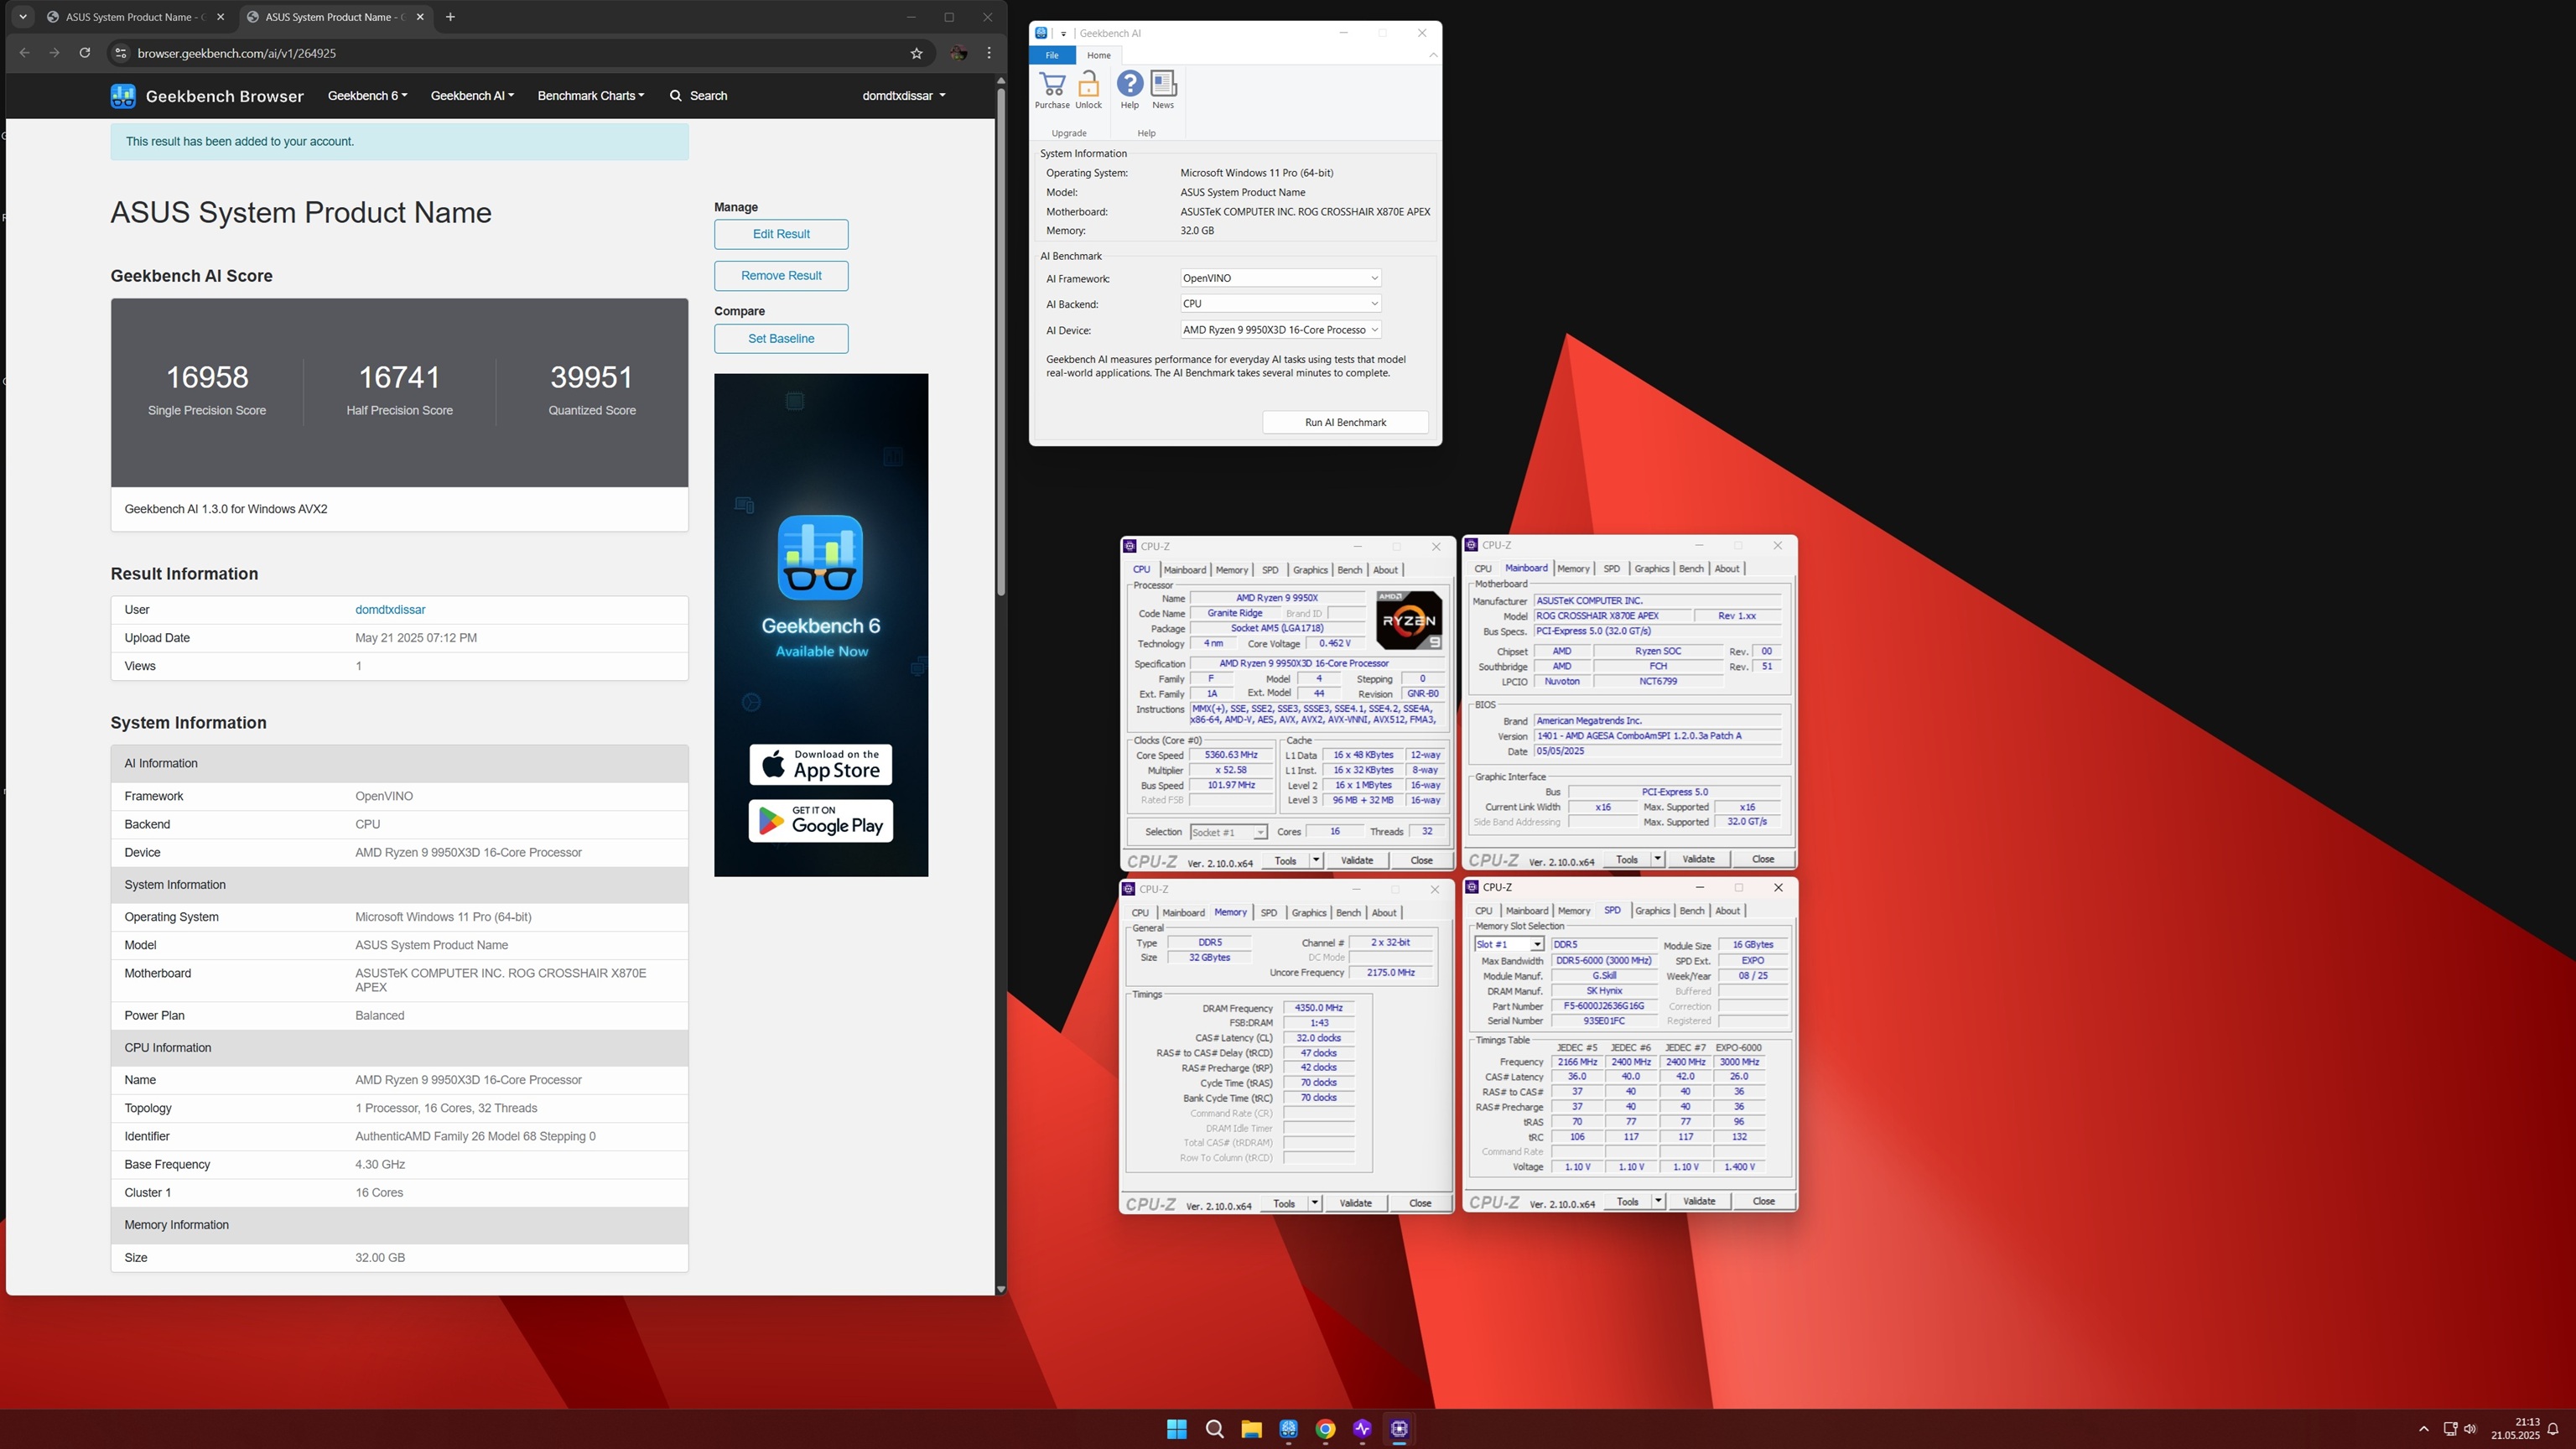Click the '39951' Quantized Score value
2576x1449 pixels.
tap(591, 378)
